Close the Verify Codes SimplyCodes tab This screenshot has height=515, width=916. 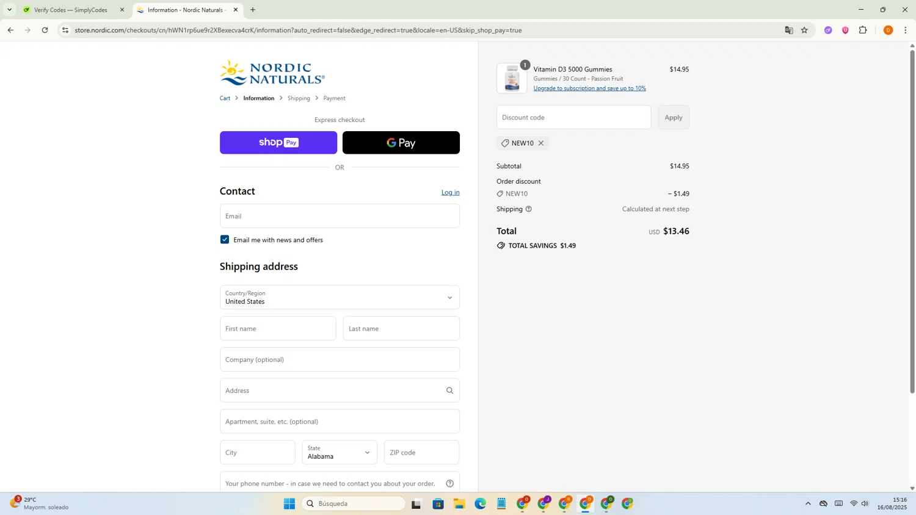pos(122,10)
